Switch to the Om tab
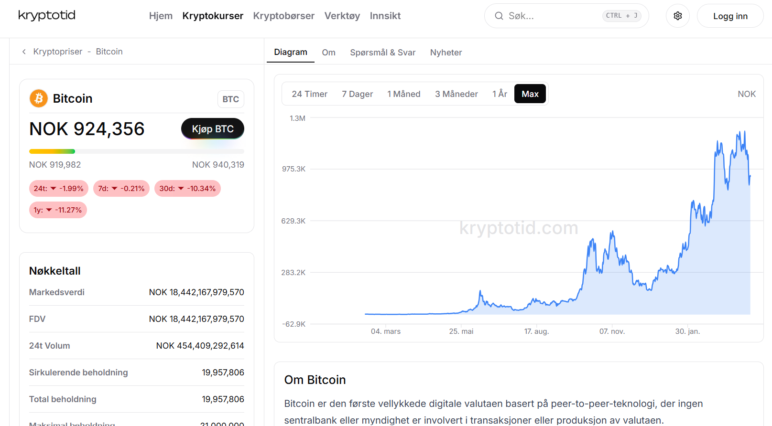The image size is (772, 426). (x=328, y=53)
